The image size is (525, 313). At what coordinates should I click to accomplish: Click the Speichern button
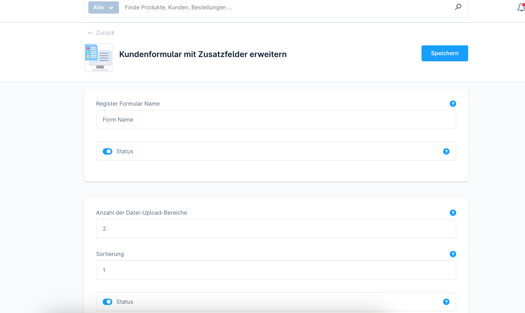click(445, 53)
